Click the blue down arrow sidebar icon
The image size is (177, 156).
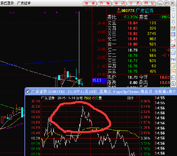(173, 22)
